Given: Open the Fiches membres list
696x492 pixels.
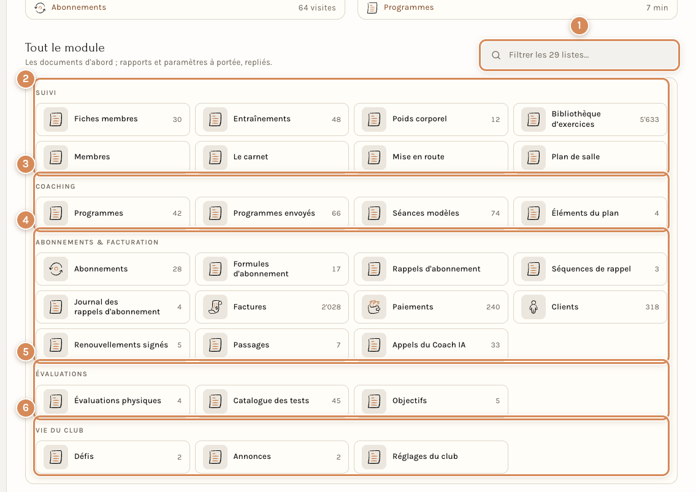Looking at the screenshot, I should tap(113, 119).
